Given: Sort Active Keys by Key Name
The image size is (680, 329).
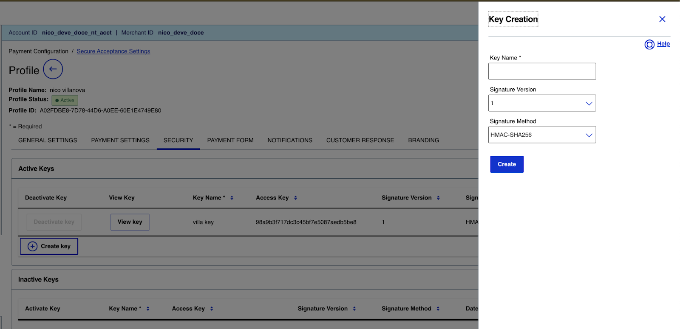Looking at the screenshot, I should 232,198.
